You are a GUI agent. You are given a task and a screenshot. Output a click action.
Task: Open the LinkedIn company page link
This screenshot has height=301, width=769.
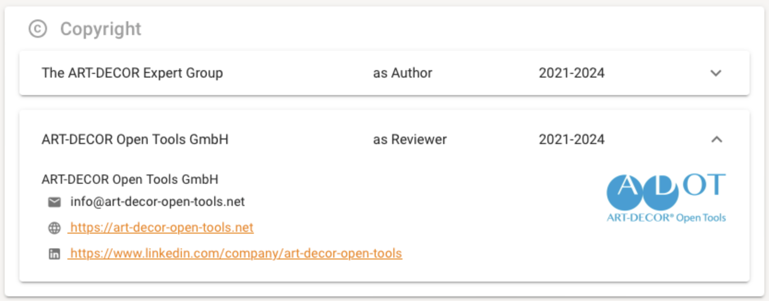tap(236, 253)
